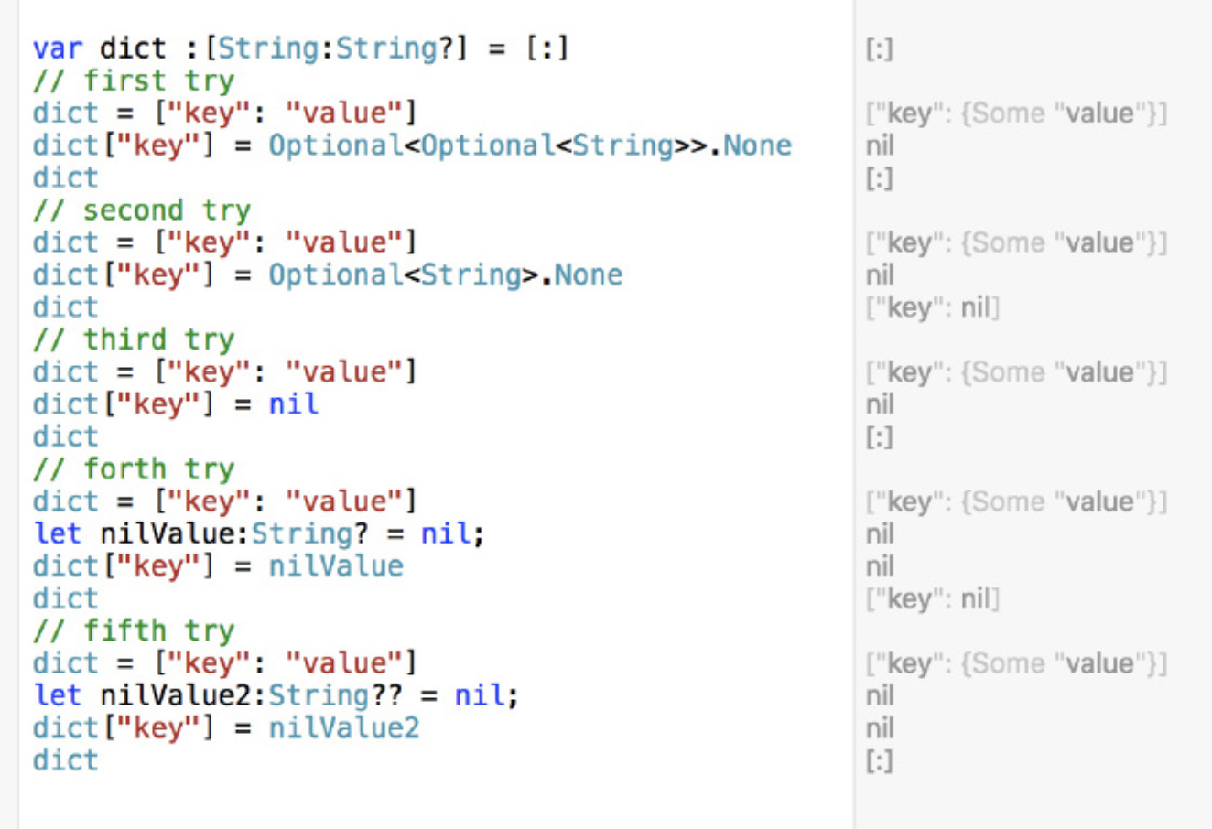The width and height of the screenshot is (1212, 829).
Task: Click the dict["key"] = nilValue2 assignment line
Action: pyautogui.click(x=226, y=728)
